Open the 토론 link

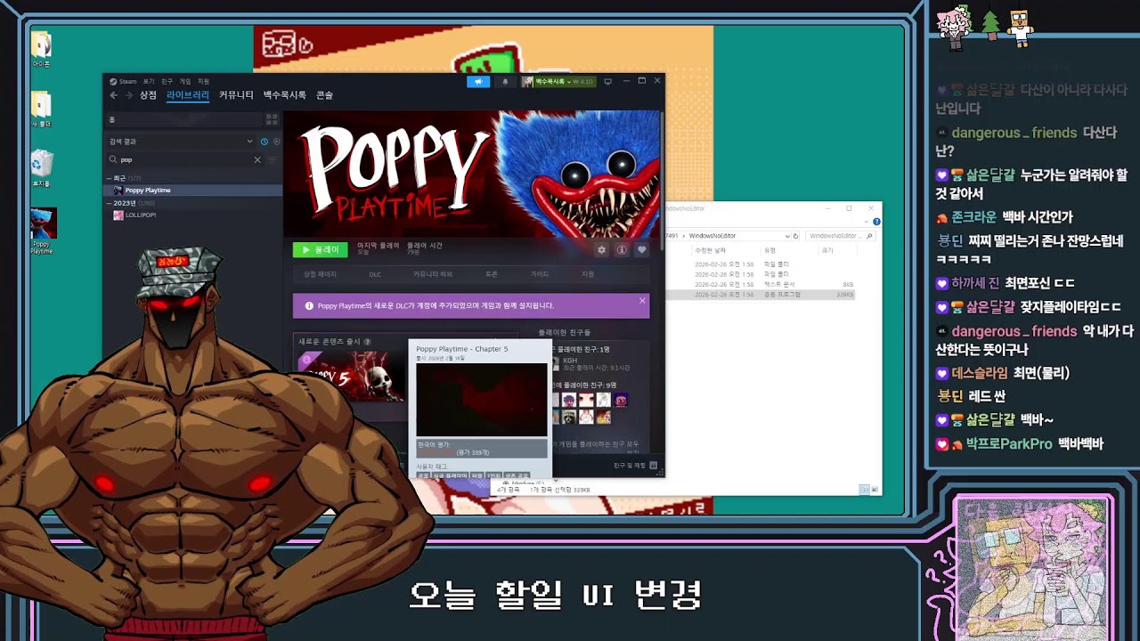click(x=492, y=274)
